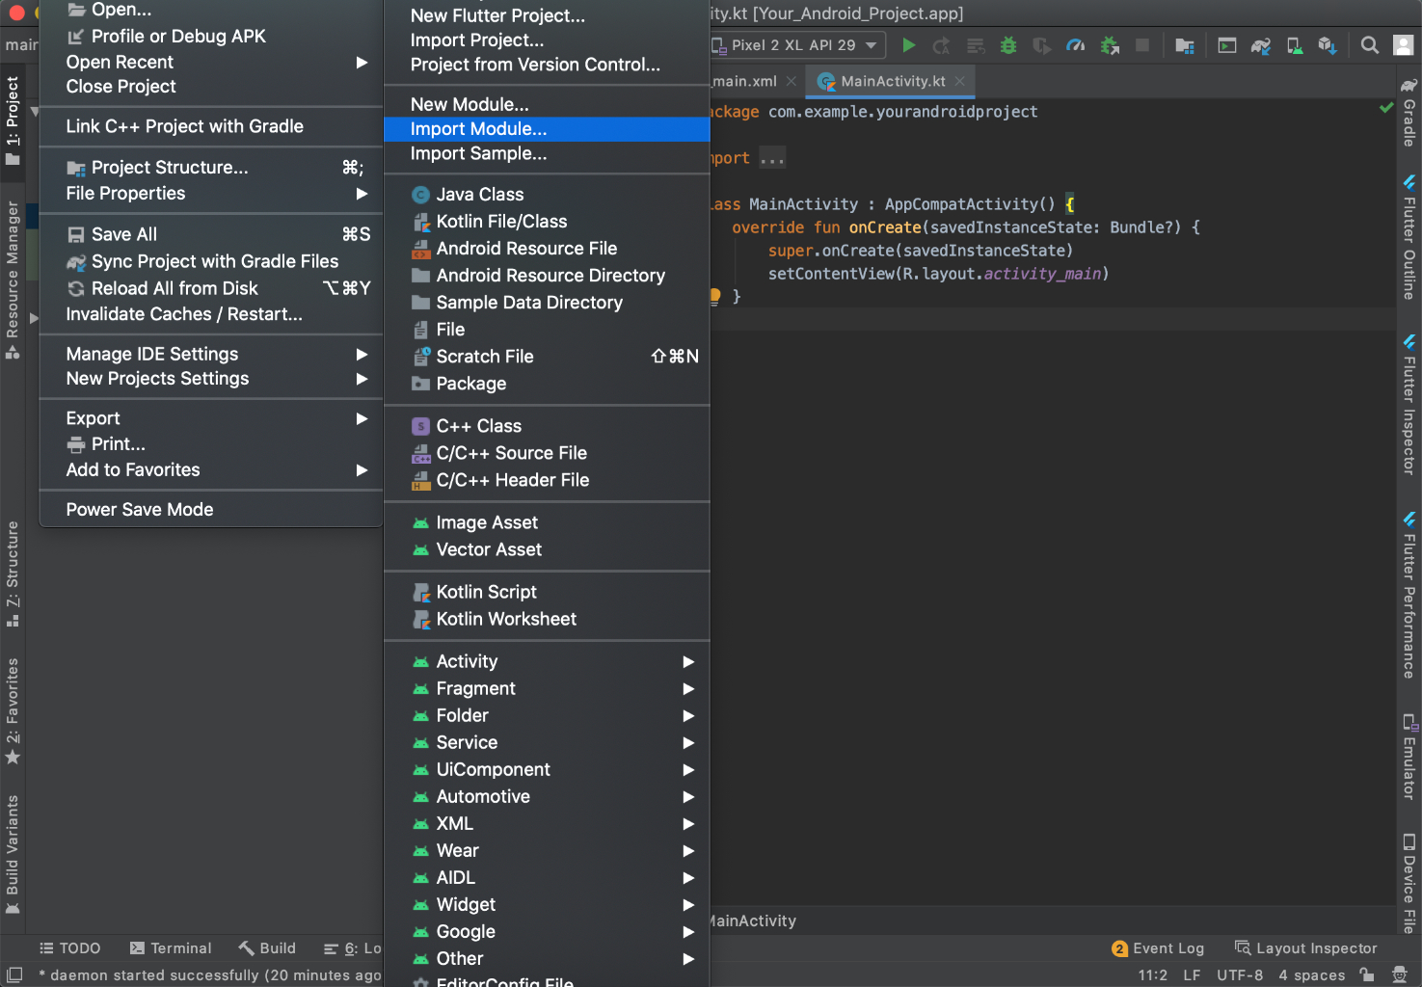
Task: Open the 7: Structure tool window
Action: pos(13,574)
